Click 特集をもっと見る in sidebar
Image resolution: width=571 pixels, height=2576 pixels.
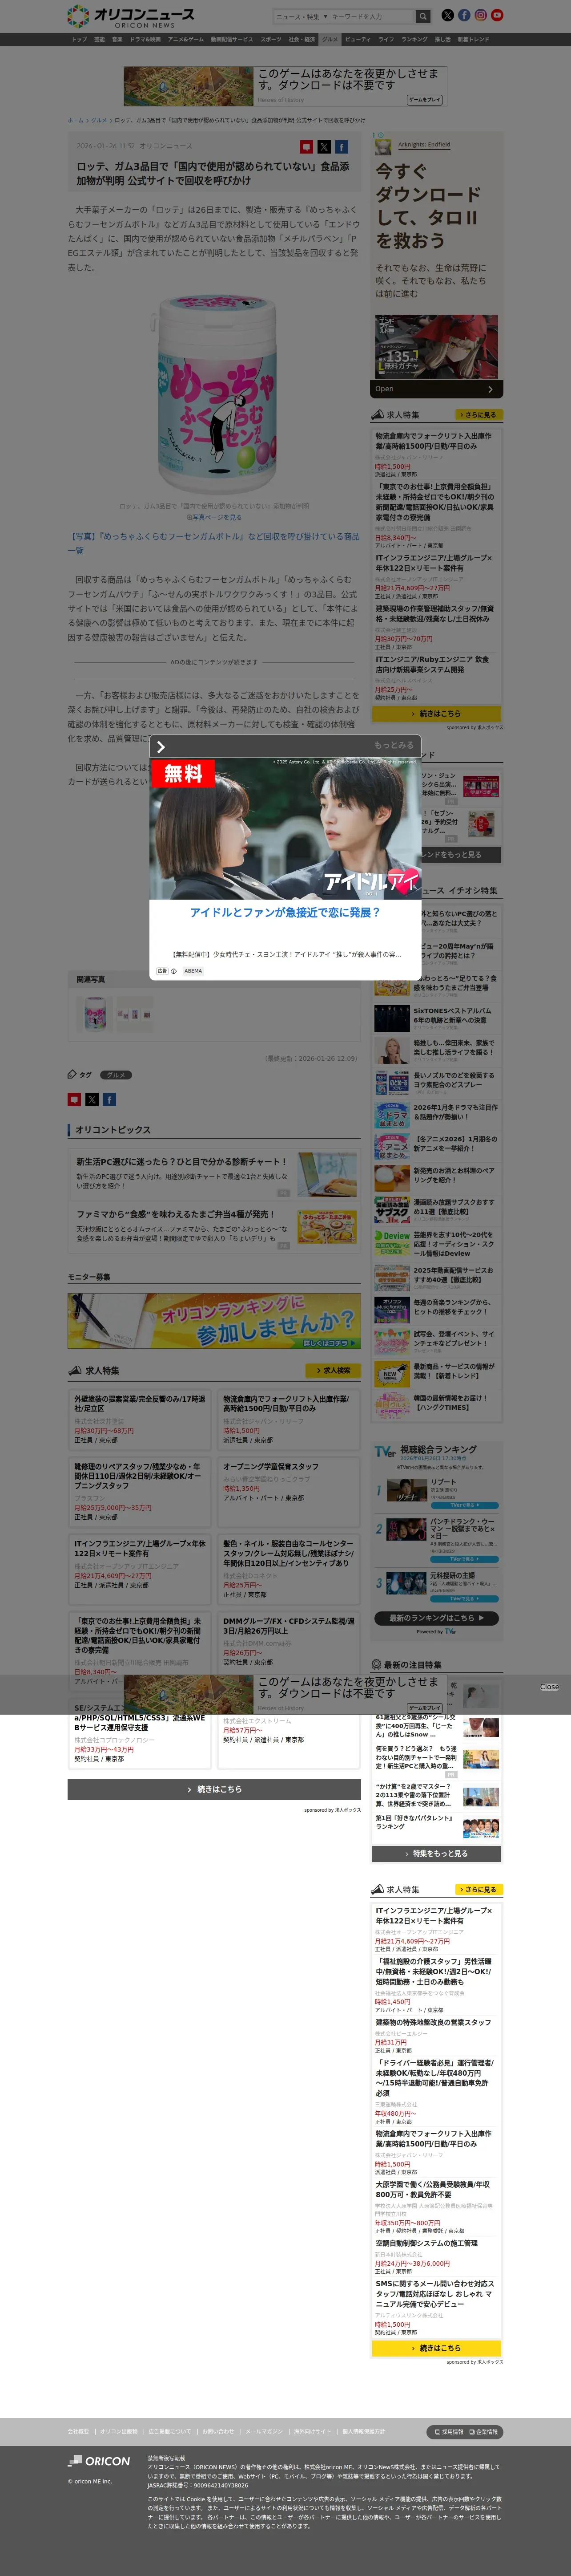click(x=436, y=1854)
